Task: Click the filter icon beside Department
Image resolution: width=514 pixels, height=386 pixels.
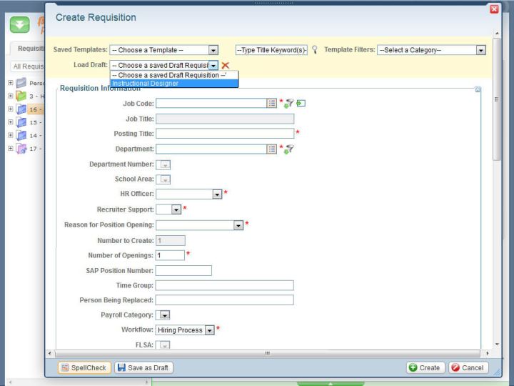Action: click(290, 149)
